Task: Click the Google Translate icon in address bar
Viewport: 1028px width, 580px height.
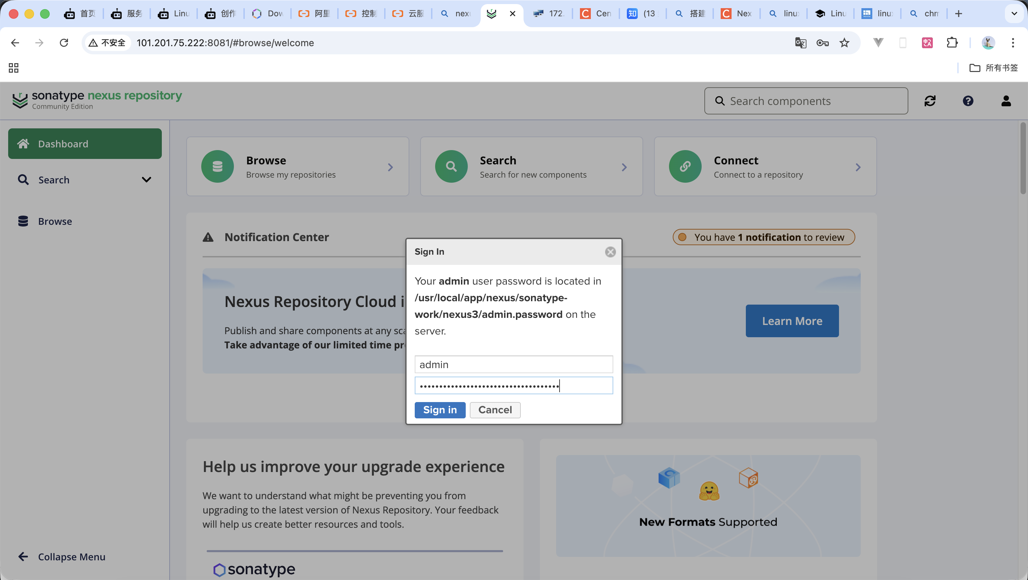Action: point(800,43)
